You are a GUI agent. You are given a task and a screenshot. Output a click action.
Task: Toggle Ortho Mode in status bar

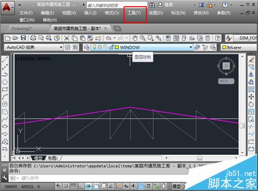(80, 186)
